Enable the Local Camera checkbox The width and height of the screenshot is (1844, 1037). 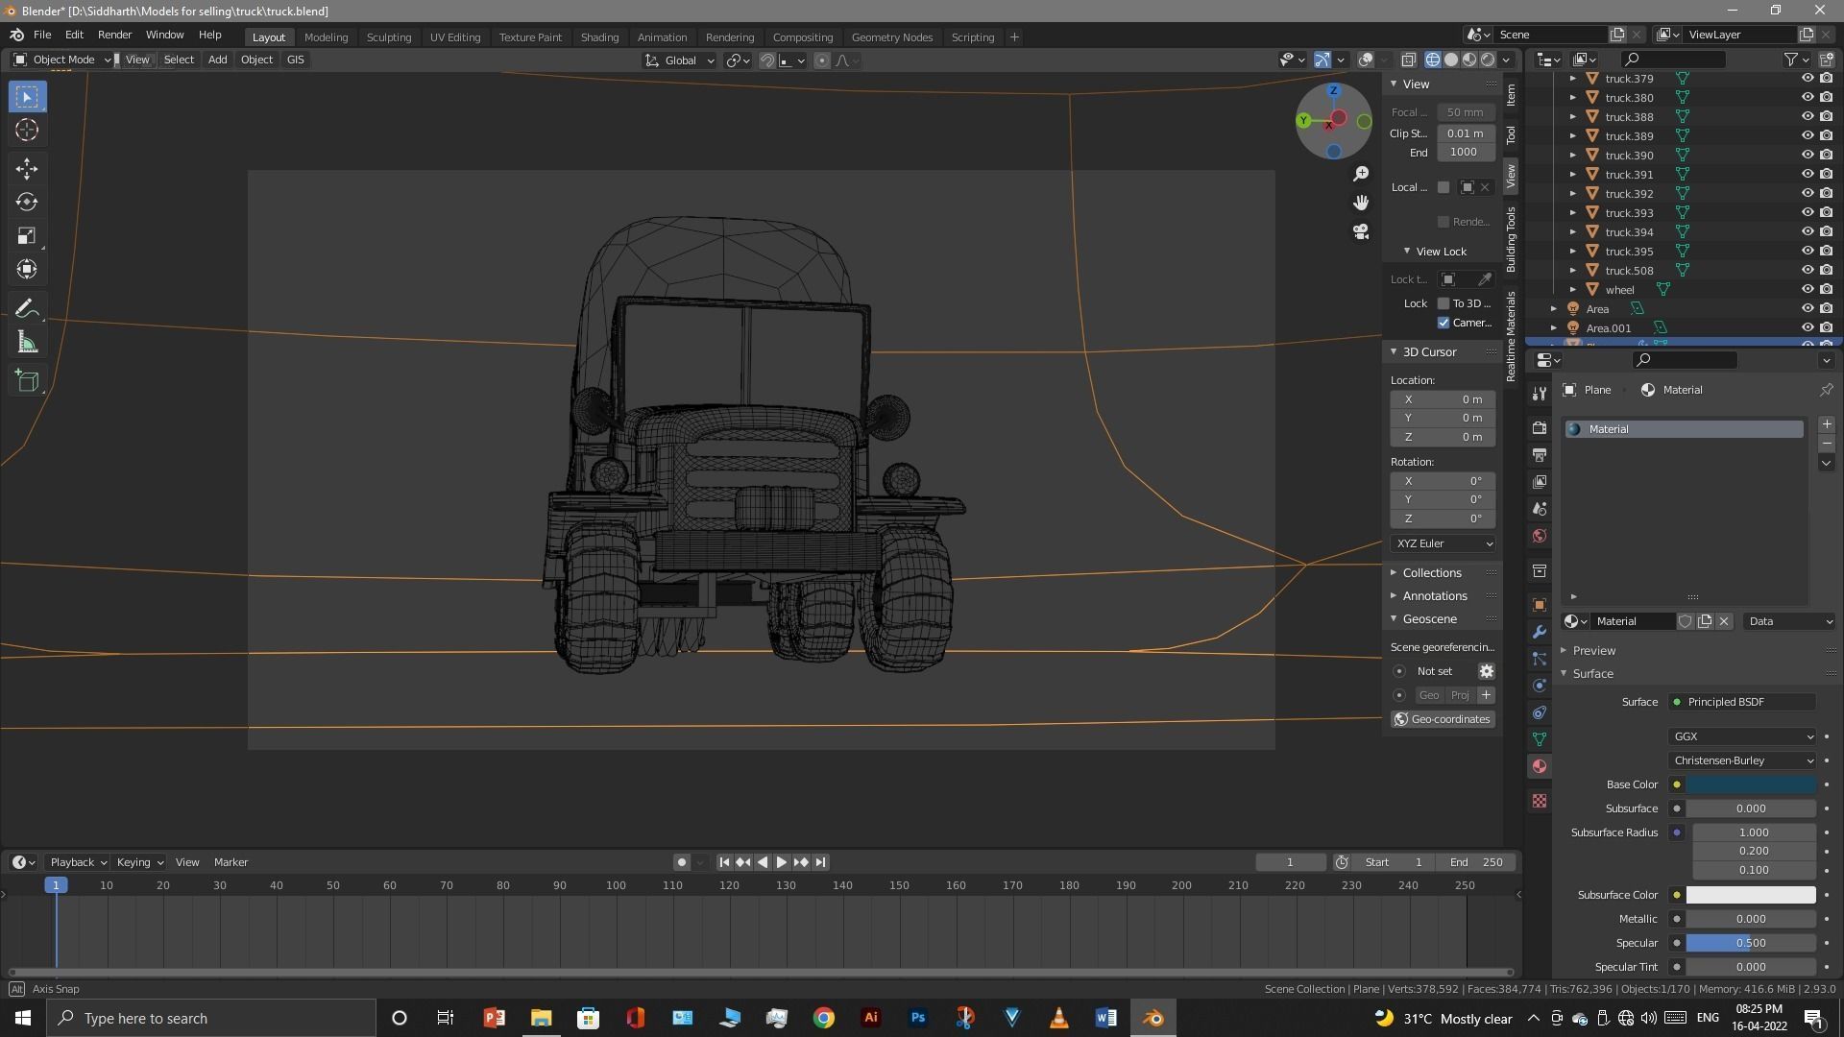pos(1443,187)
